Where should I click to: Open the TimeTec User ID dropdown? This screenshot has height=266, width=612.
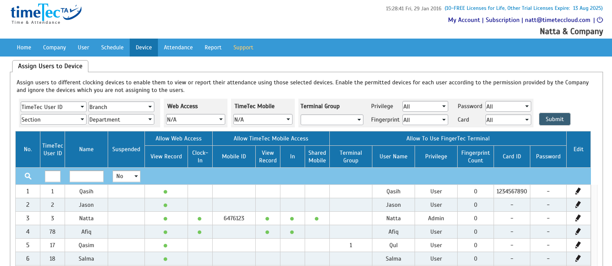(53, 107)
